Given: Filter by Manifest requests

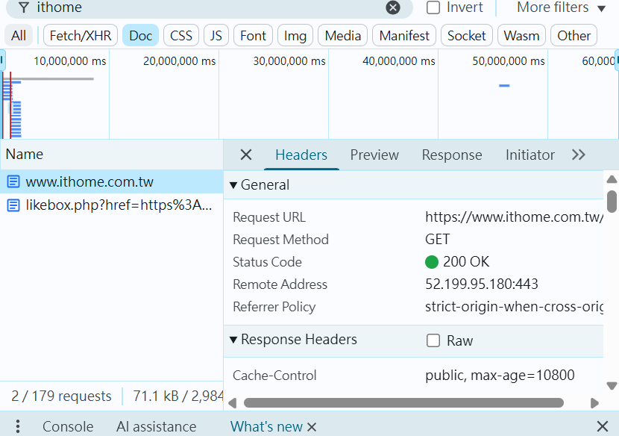Looking at the screenshot, I should [404, 36].
